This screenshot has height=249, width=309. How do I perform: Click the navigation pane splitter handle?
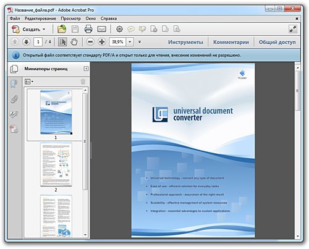click(91, 150)
